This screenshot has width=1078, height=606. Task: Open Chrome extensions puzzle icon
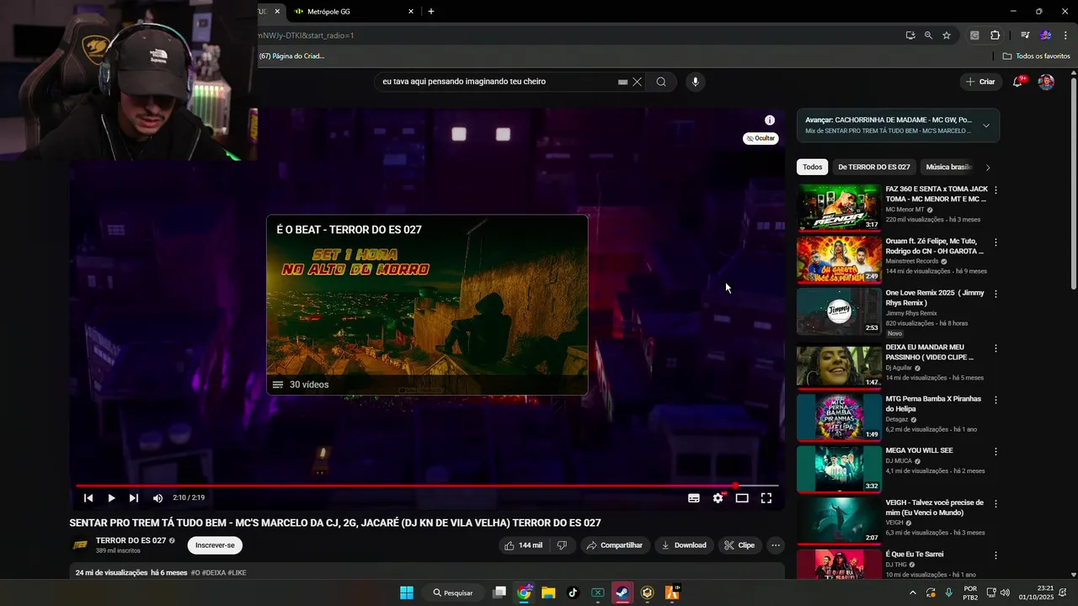tap(995, 35)
